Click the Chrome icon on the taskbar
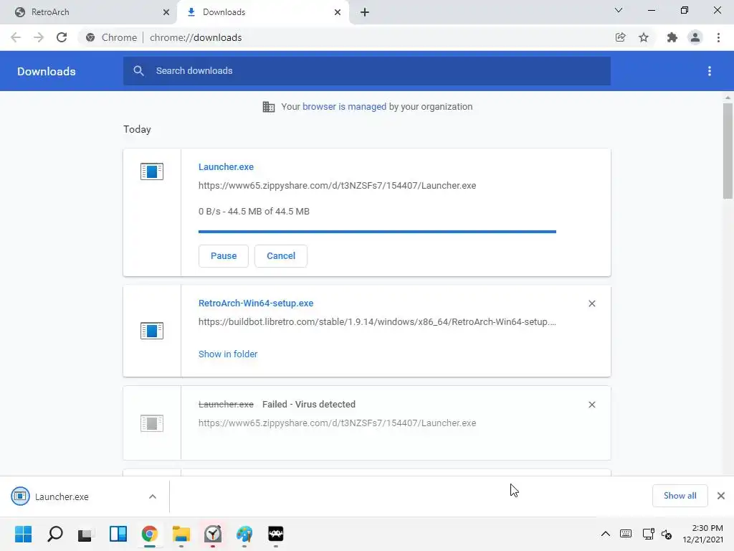 [150, 534]
